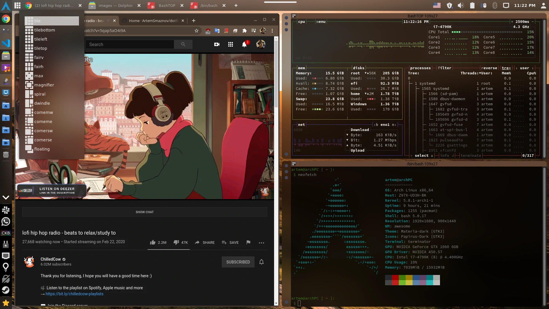This screenshot has width=549, height=309.
Task: Open YouTube notifications bell
Action: 244,44
